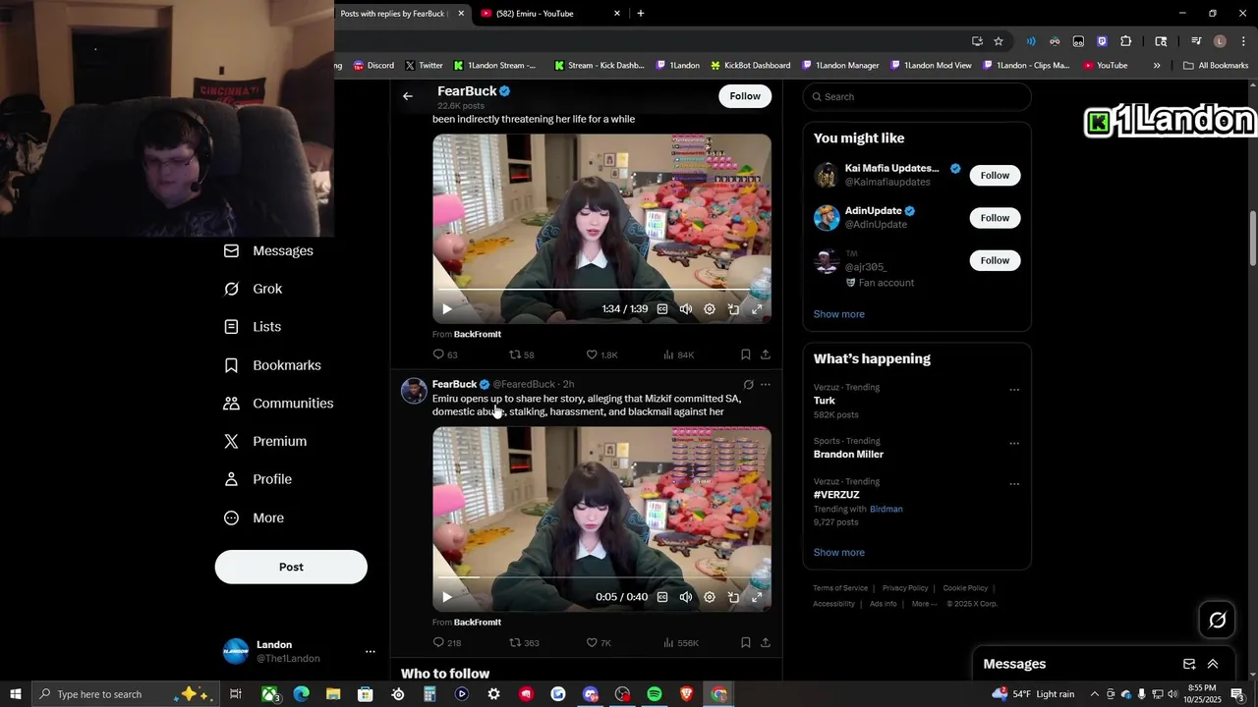
Task: Open Communities in the sidebar
Action: (278, 404)
